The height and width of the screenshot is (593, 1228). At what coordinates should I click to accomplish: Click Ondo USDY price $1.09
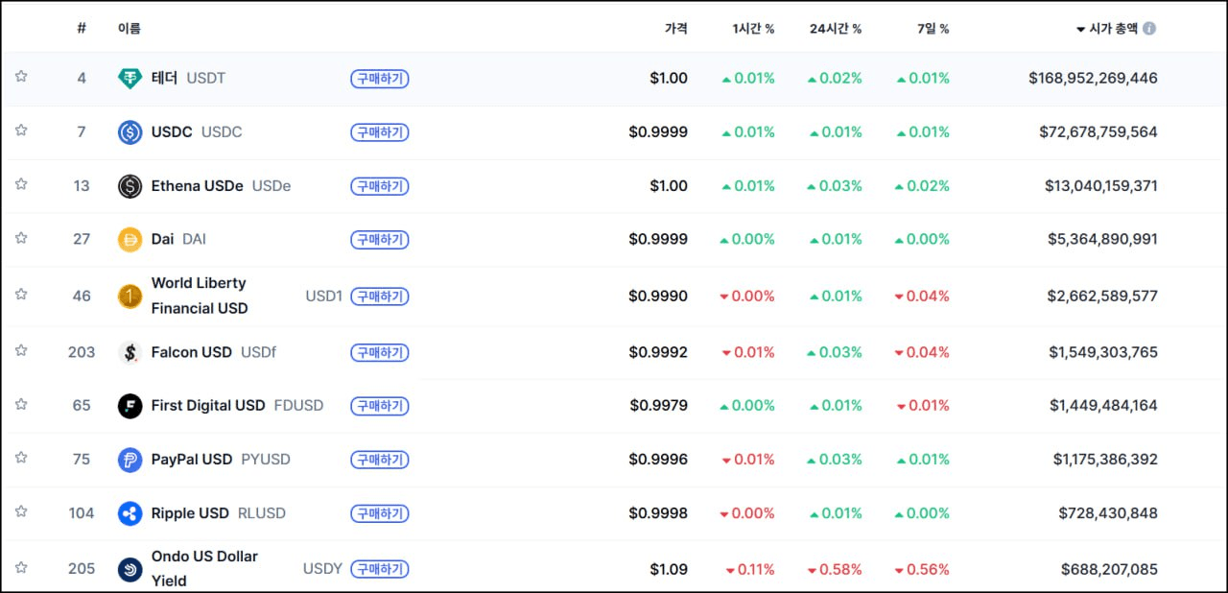pyautogui.click(x=669, y=569)
